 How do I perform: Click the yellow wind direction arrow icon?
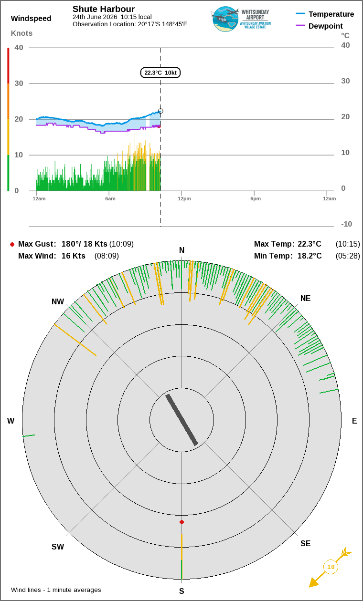coord(330,567)
